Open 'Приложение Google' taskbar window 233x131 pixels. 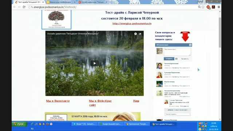coord(137,124)
